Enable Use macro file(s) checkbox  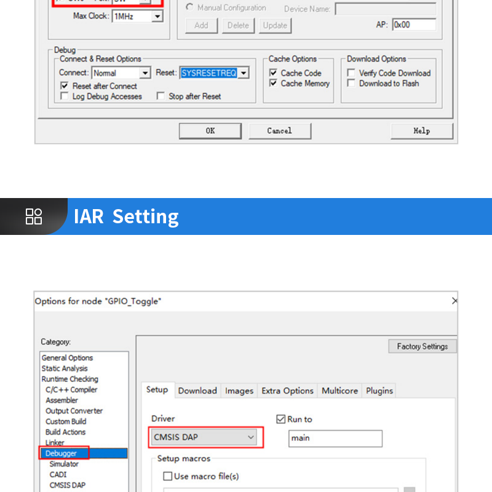[x=167, y=476]
